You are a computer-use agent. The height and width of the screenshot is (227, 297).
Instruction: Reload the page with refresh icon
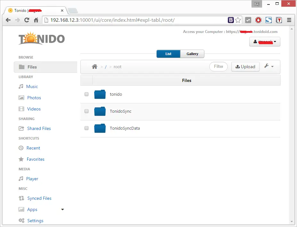27,20
